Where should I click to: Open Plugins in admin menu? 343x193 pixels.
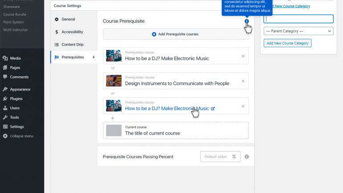16,99
